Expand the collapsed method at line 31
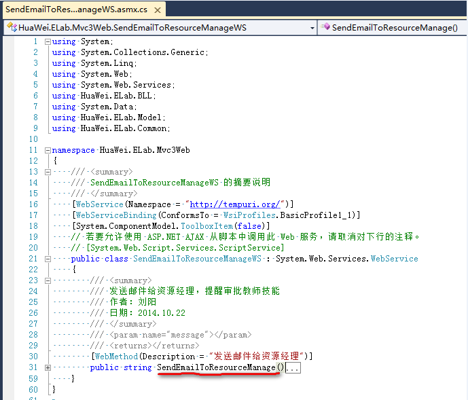 48,368
